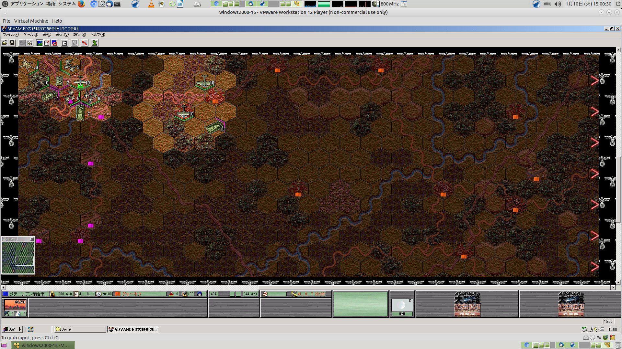Click the horizontal scrollbar left arrow
Image resolution: width=622 pixels, height=349 pixels.
point(4,287)
